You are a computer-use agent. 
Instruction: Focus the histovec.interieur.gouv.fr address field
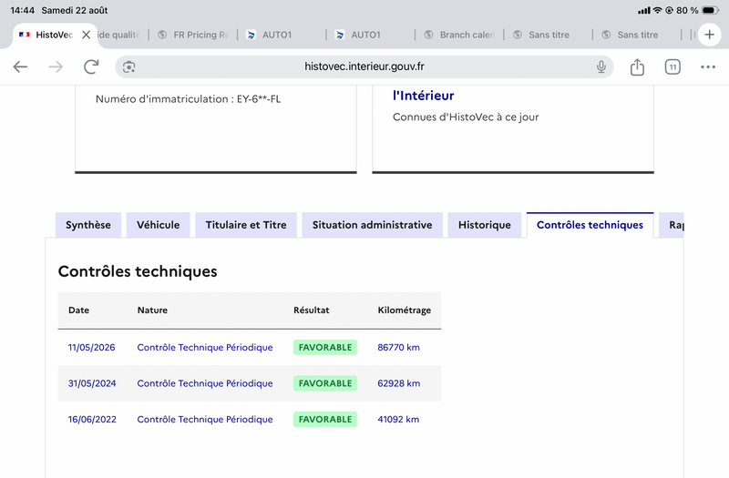click(x=364, y=66)
